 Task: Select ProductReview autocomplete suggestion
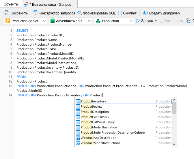pos(126,106)
